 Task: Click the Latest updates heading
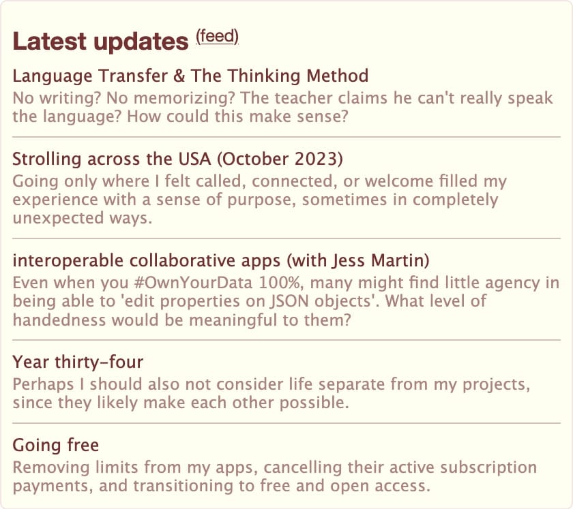point(100,42)
